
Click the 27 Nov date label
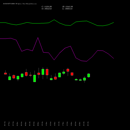click(x=9, y=123)
